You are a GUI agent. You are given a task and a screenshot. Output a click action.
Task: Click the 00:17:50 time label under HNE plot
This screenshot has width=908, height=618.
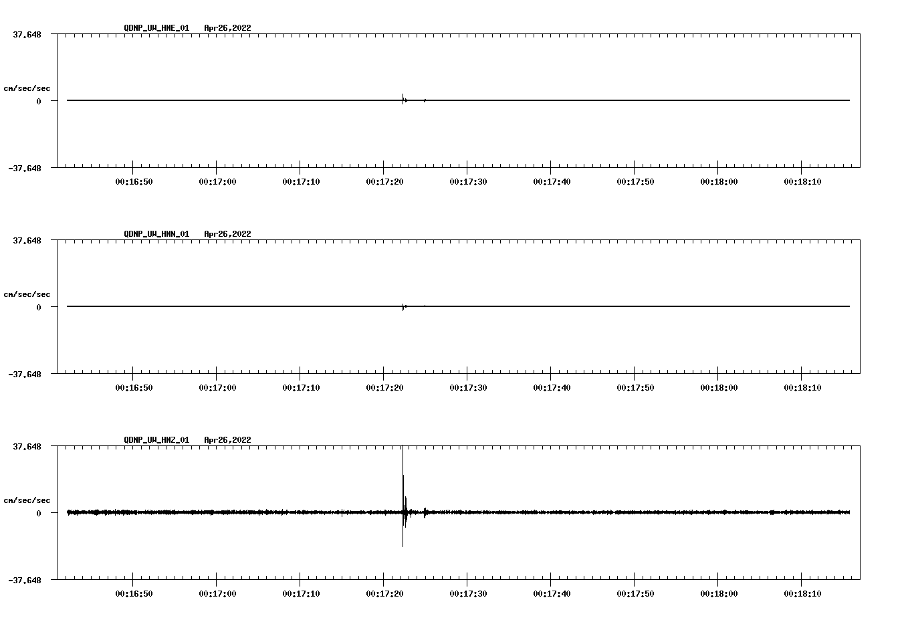[x=635, y=182]
